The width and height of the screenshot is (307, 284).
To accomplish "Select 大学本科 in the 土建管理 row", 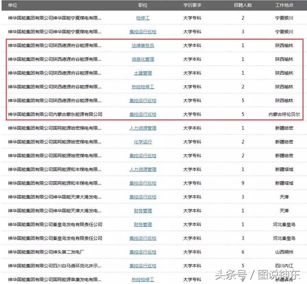I will pos(192,73).
